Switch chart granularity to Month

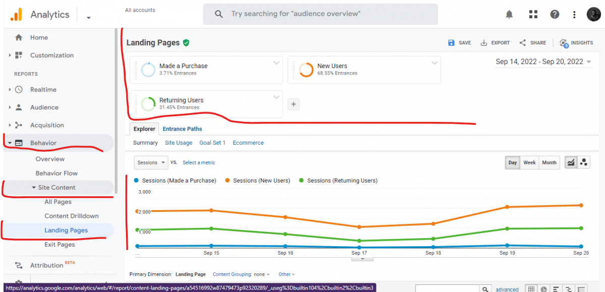click(549, 162)
